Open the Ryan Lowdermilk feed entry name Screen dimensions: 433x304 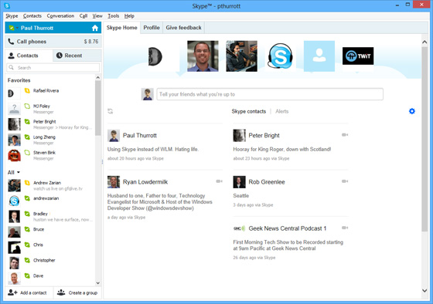[145, 182]
